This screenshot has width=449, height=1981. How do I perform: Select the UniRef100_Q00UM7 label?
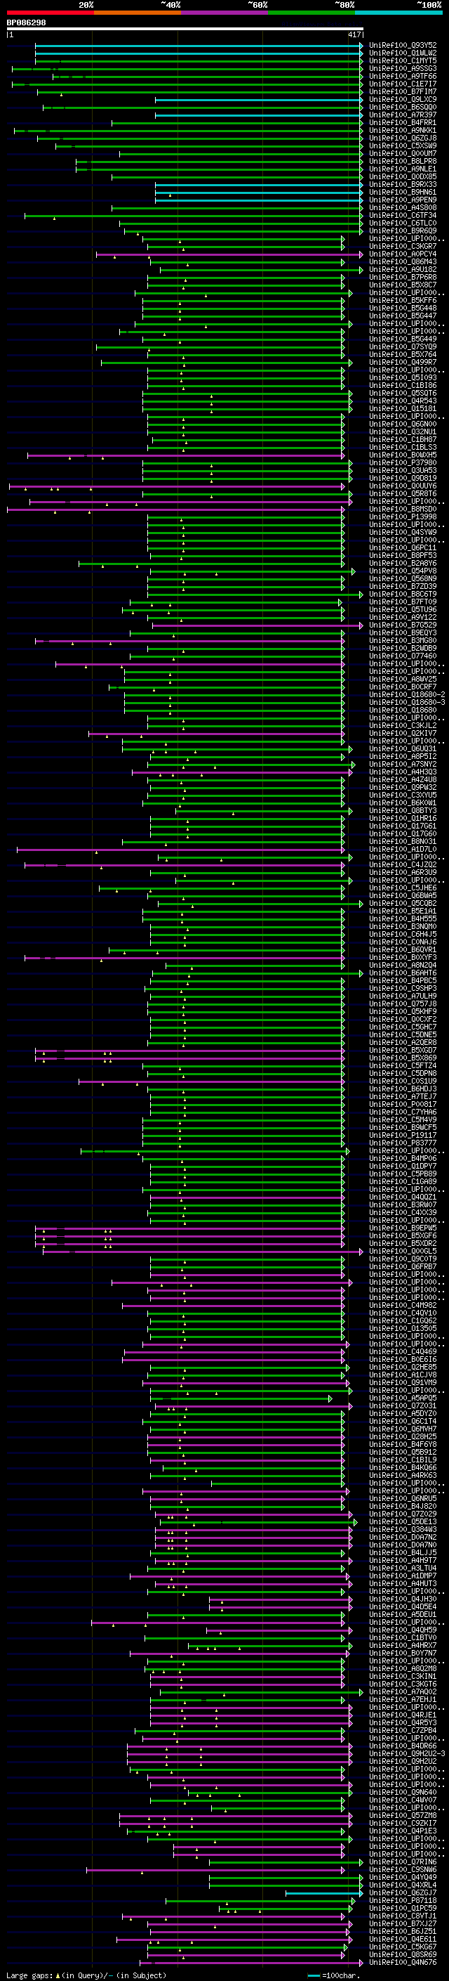(x=403, y=153)
